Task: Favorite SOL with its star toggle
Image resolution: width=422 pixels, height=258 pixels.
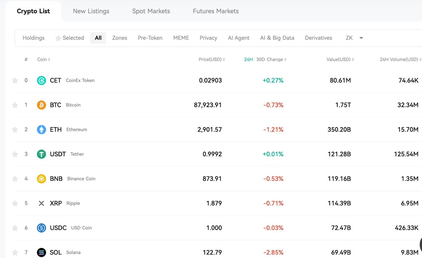Action: pos(15,252)
